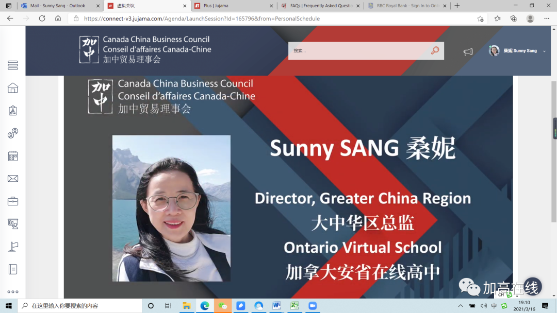The image size is (557, 313).
Task: Open the calendar schedule icon in sidebar
Action: coord(13,156)
